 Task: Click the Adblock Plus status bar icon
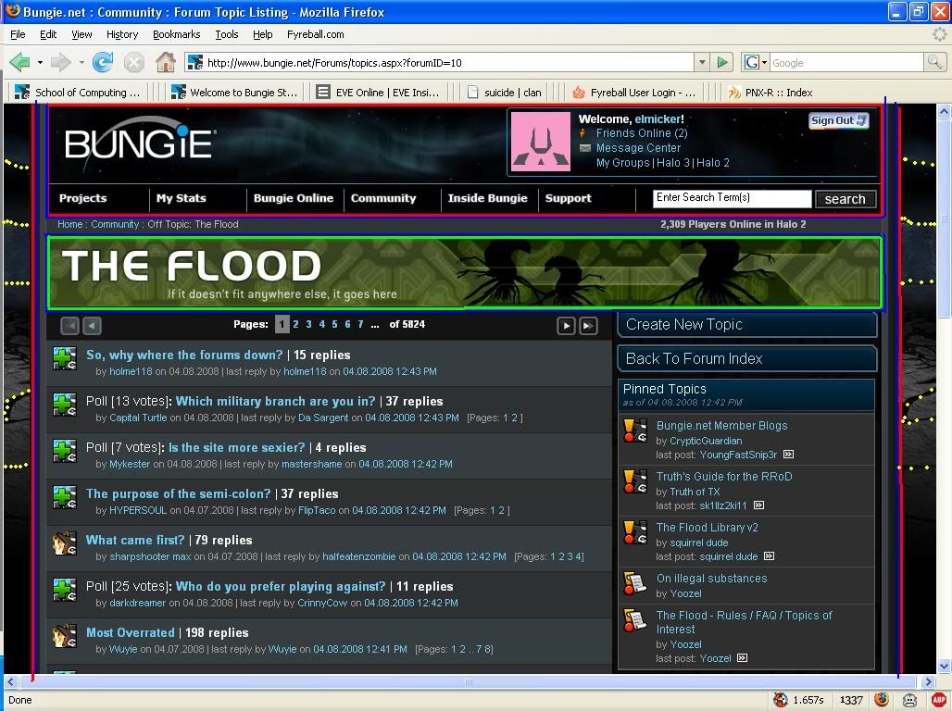pyautogui.click(x=938, y=700)
